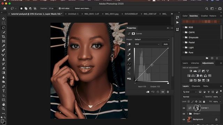Select the Eyedropper tool in left toolbar
223x125 pixels.
(x=3, y=45)
